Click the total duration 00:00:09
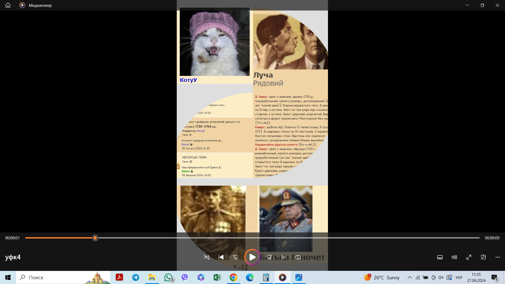 click(x=492, y=238)
